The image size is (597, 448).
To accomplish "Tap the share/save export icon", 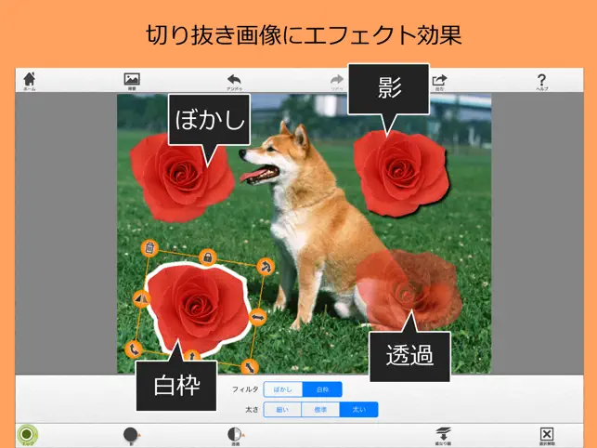I will (x=439, y=81).
